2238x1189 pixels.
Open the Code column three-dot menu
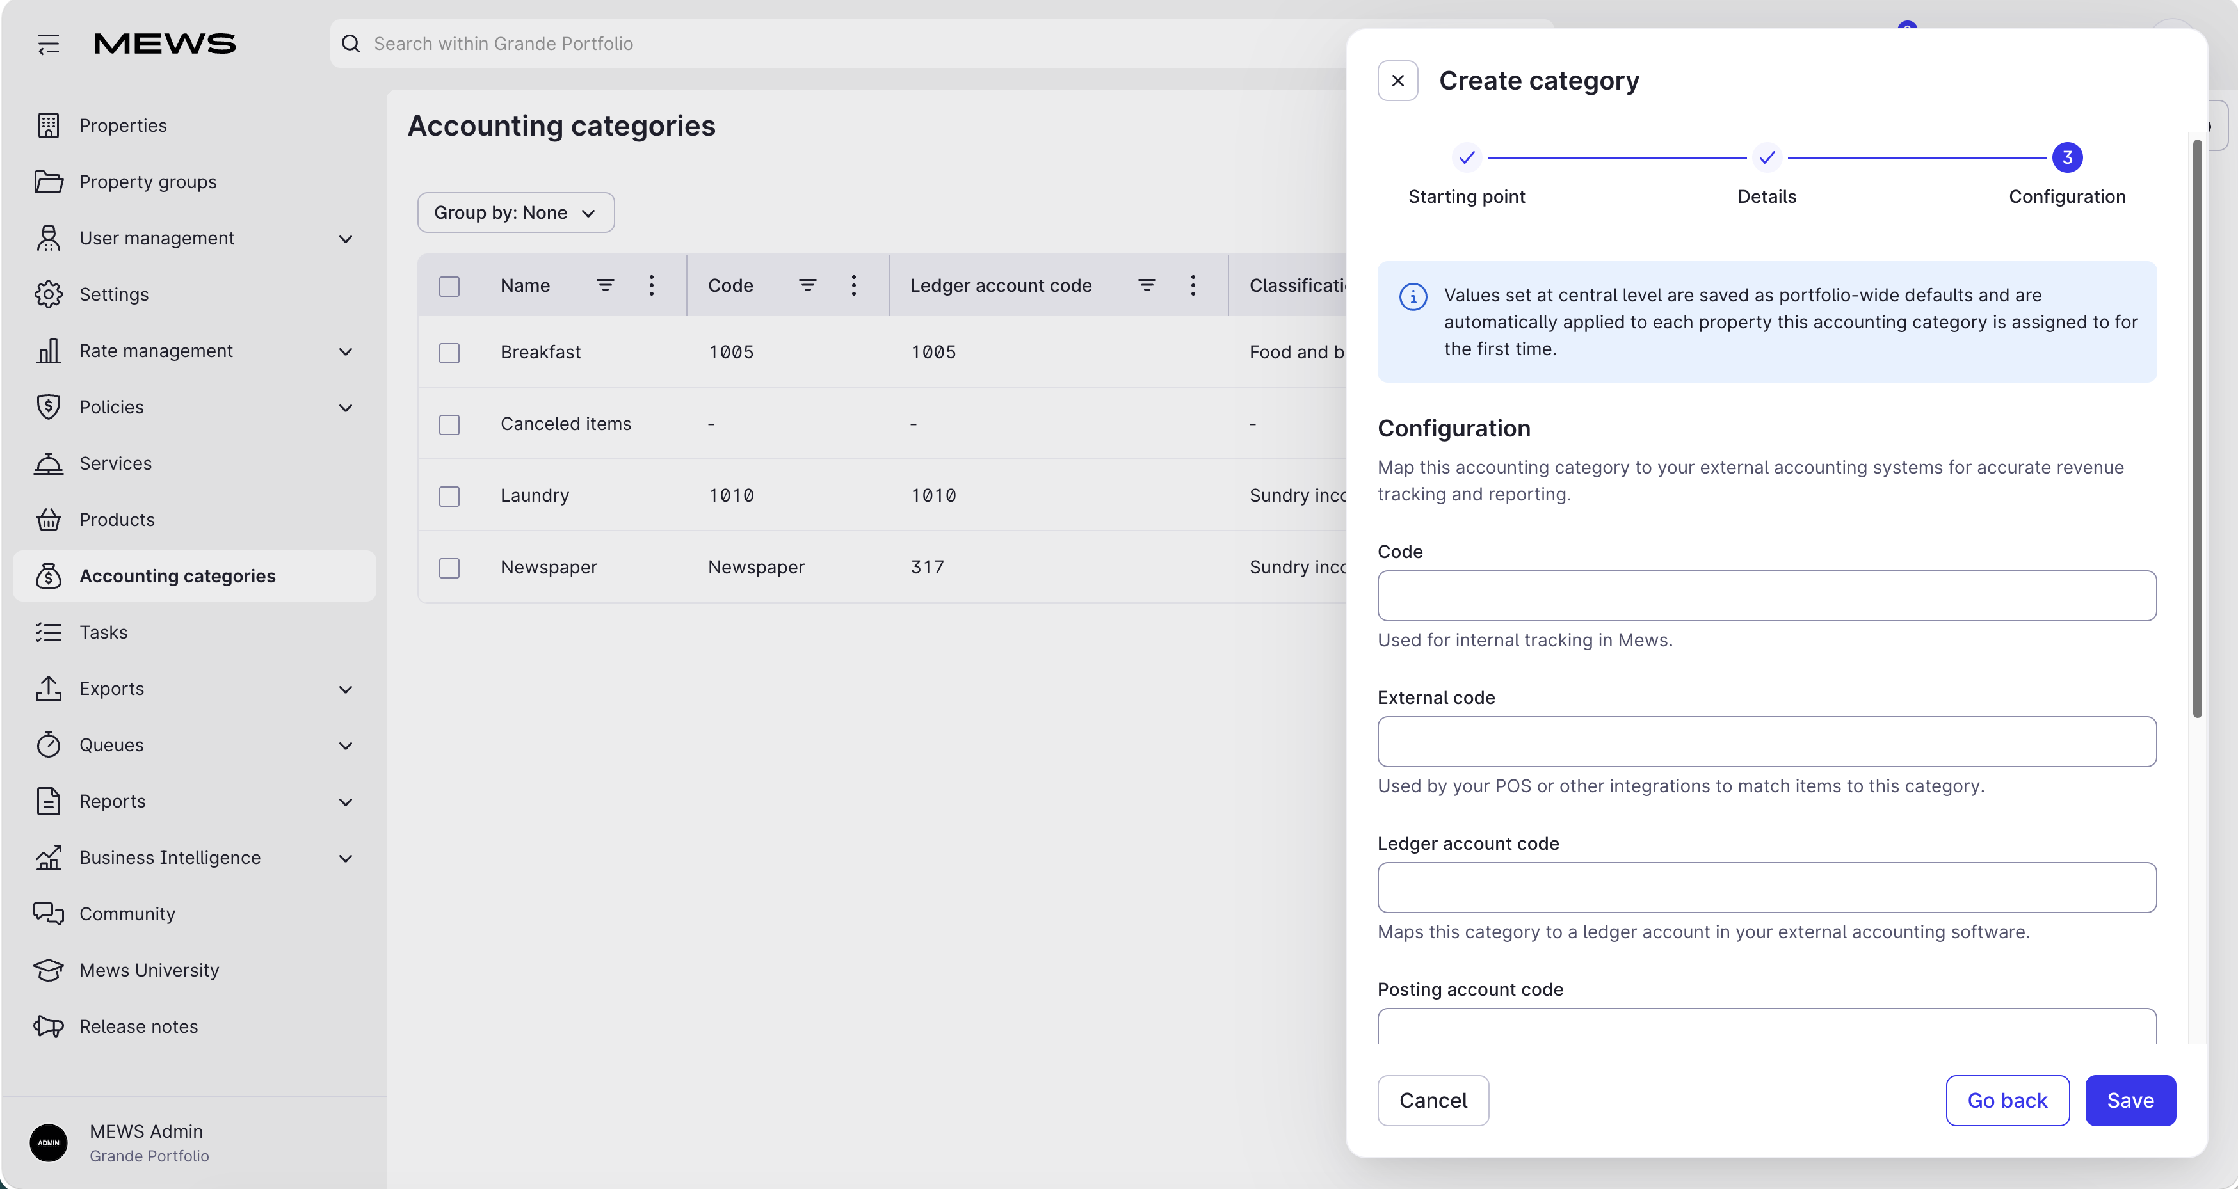(854, 285)
